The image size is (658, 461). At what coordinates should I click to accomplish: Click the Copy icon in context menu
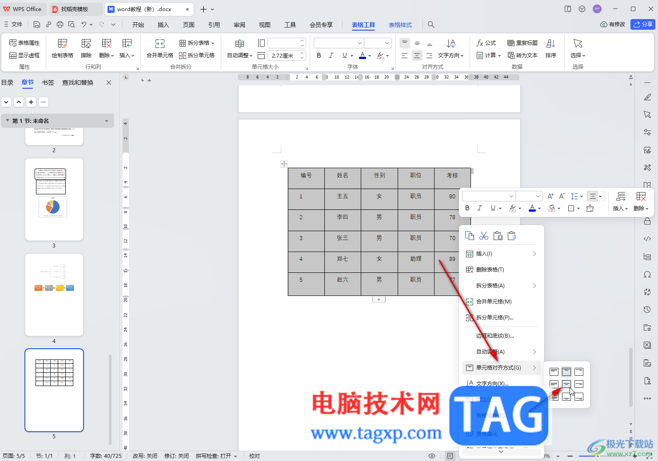coord(470,236)
